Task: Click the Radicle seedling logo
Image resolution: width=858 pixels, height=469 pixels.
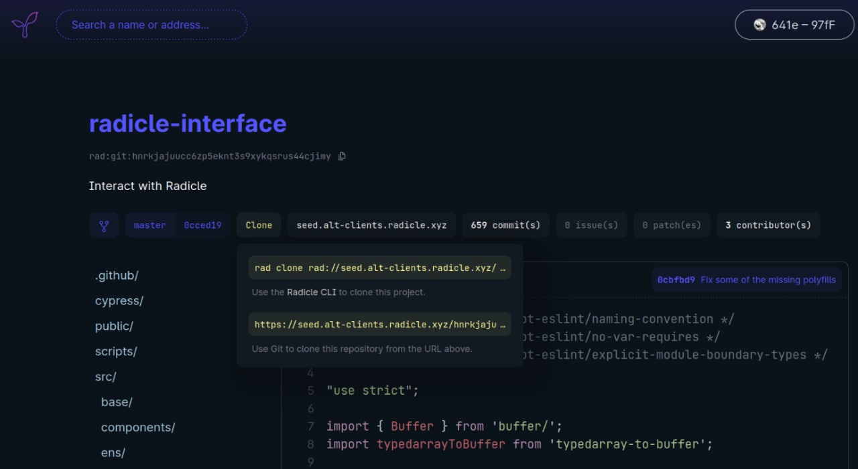Action: [x=25, y=25]
